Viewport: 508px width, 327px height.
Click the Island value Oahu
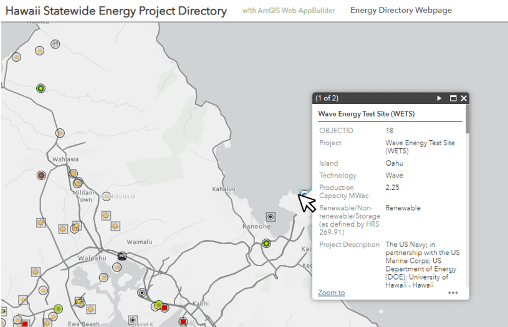[x=395, y=163]
